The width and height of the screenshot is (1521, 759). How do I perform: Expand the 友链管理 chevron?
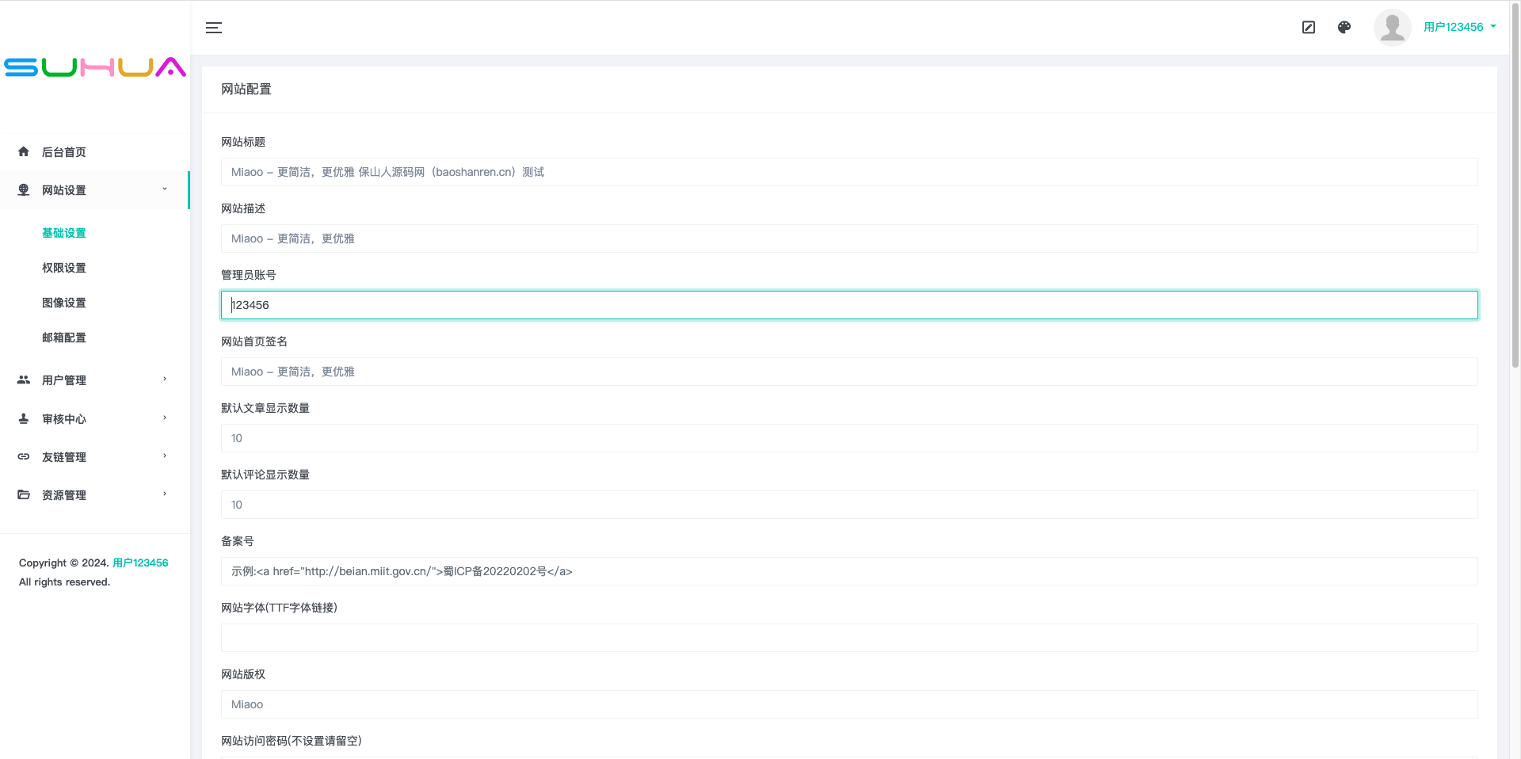(x=165, y=456)
